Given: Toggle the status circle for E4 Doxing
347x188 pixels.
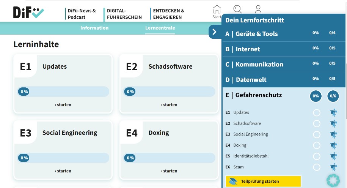Looking at the screenshot, I should [317, 145].
